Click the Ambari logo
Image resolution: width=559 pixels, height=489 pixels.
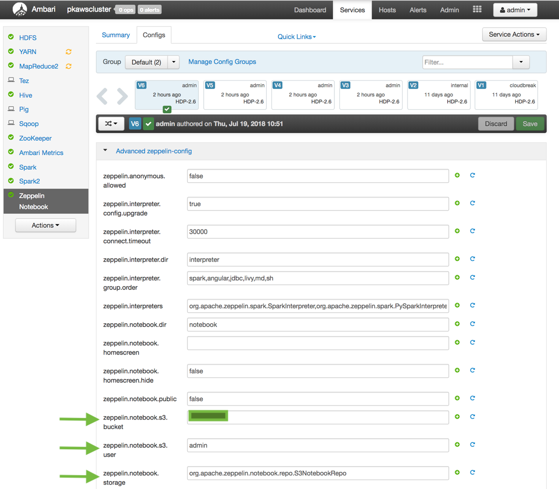(20, 9)
